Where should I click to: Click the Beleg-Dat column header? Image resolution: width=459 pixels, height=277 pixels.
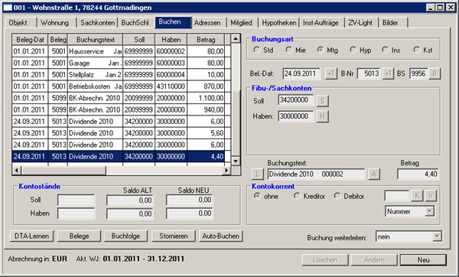coord(30,40)
